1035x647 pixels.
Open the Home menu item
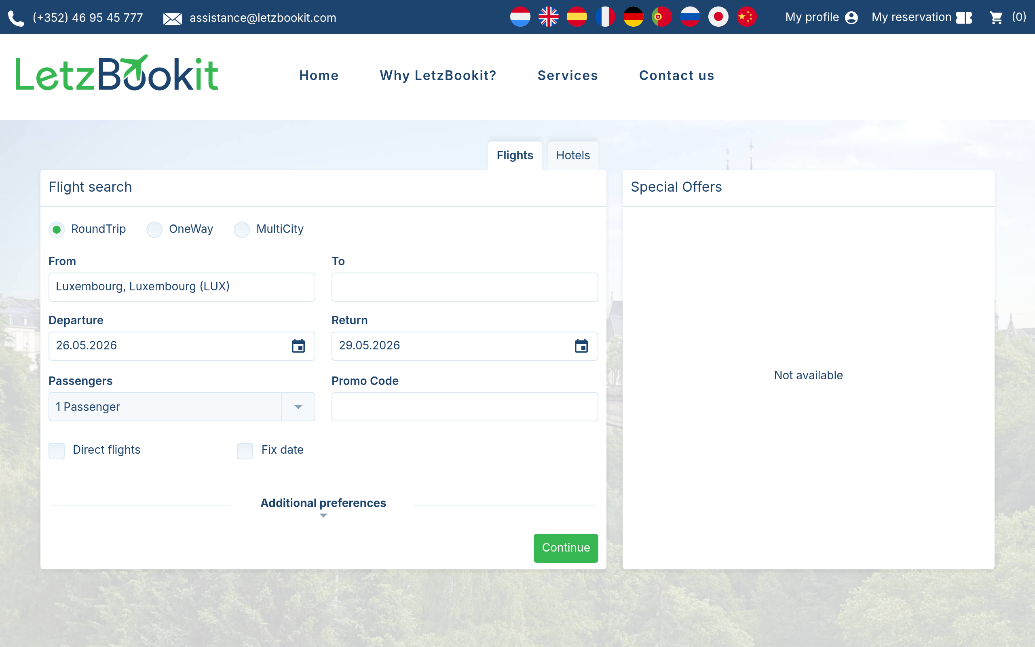pos(319,76)
